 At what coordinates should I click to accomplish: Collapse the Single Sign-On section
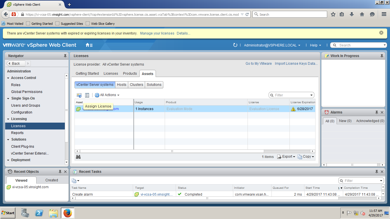coord(8,98)
